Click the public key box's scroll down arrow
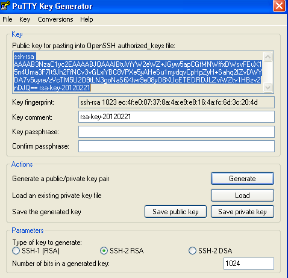The image size is (288, 278). coord(268,87)
